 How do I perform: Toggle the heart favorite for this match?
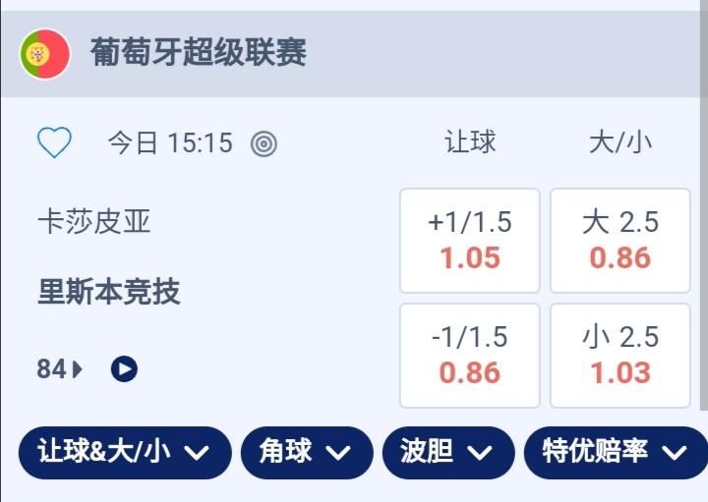54,143
